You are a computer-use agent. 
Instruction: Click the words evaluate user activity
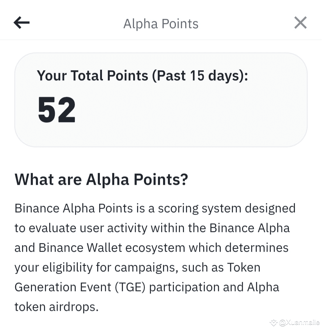[88, 228]
